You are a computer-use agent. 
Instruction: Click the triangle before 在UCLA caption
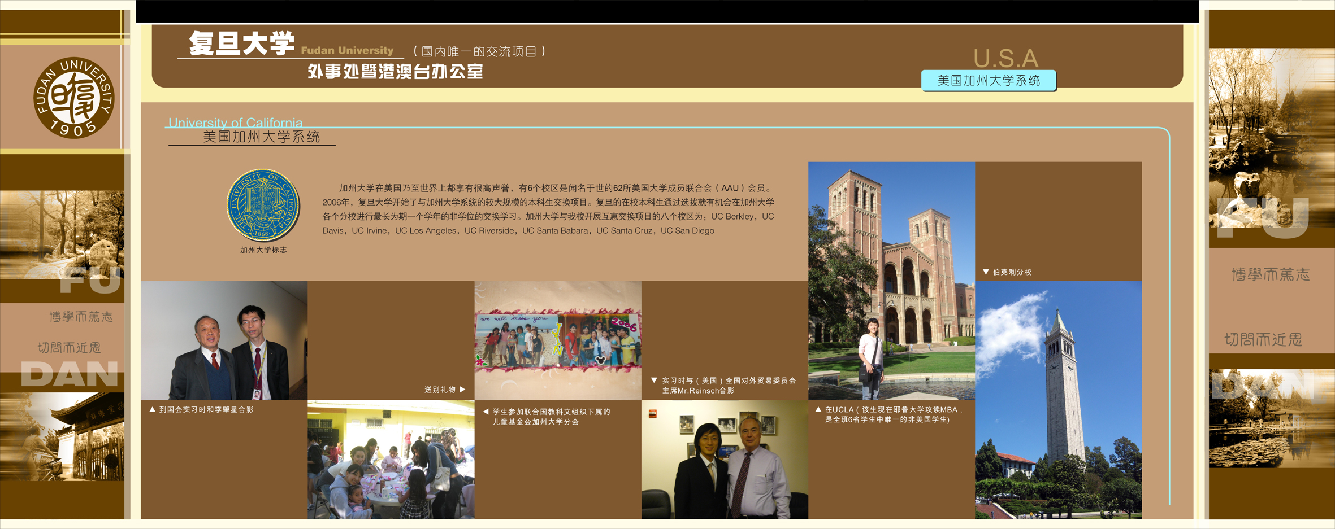pos(818,410)
